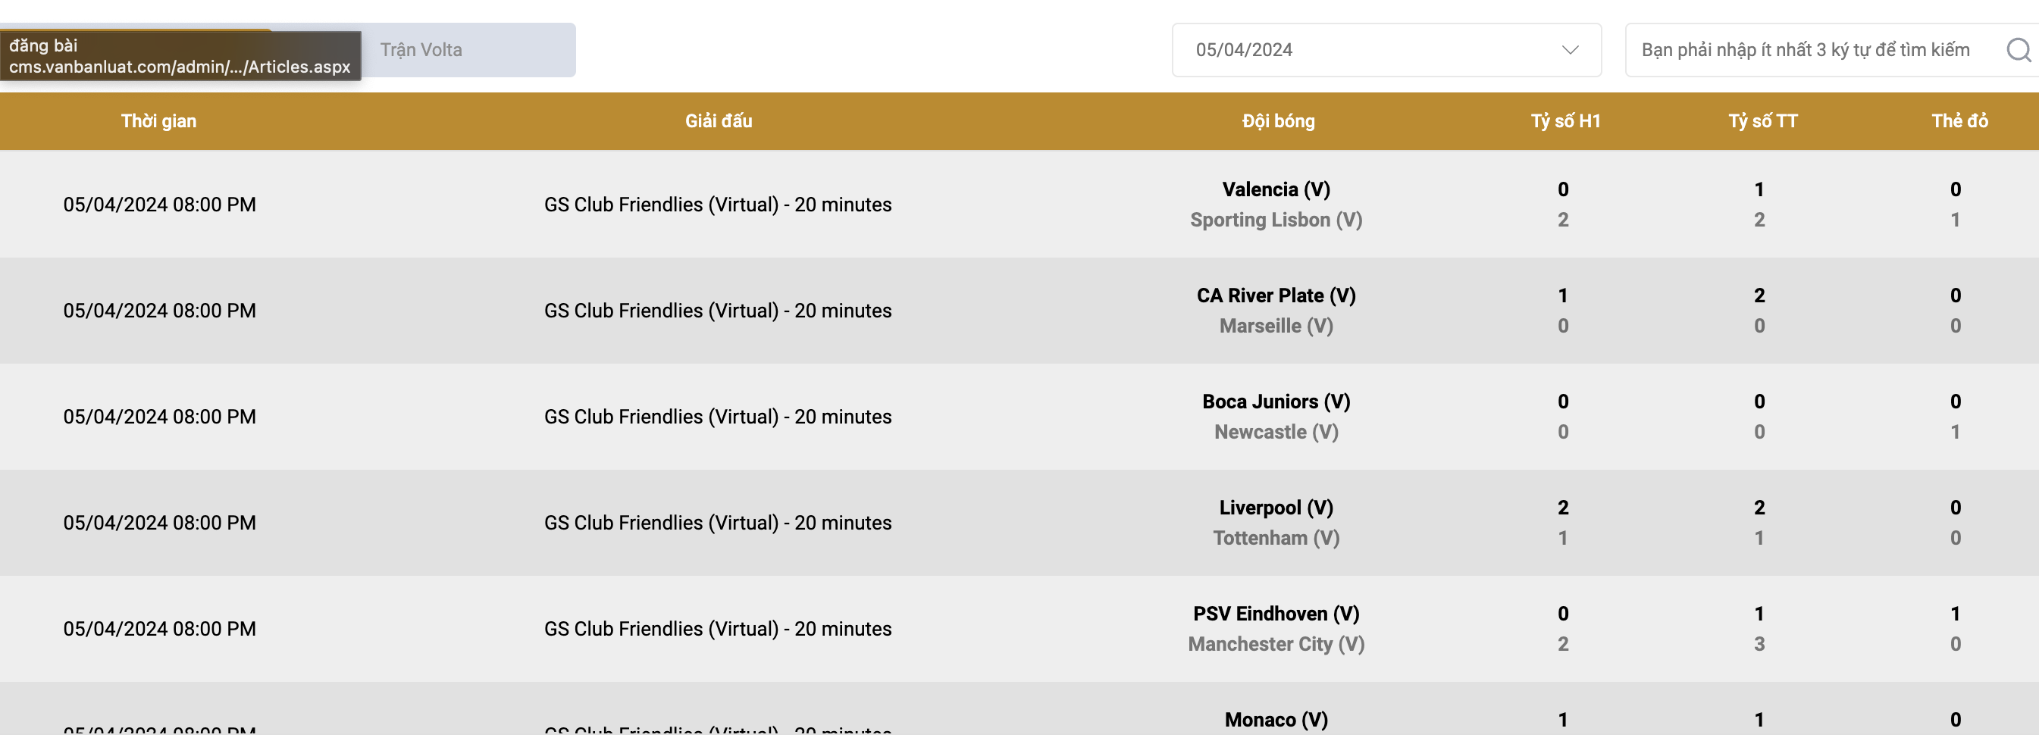
Task: Select the CA River Plate (V) team
Action: [x=1276, y=295]
